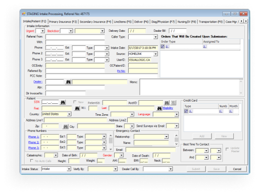Click the window's app icon in the title bar
This screenshot has width=259, height=194.
click(x=24, y=14)
